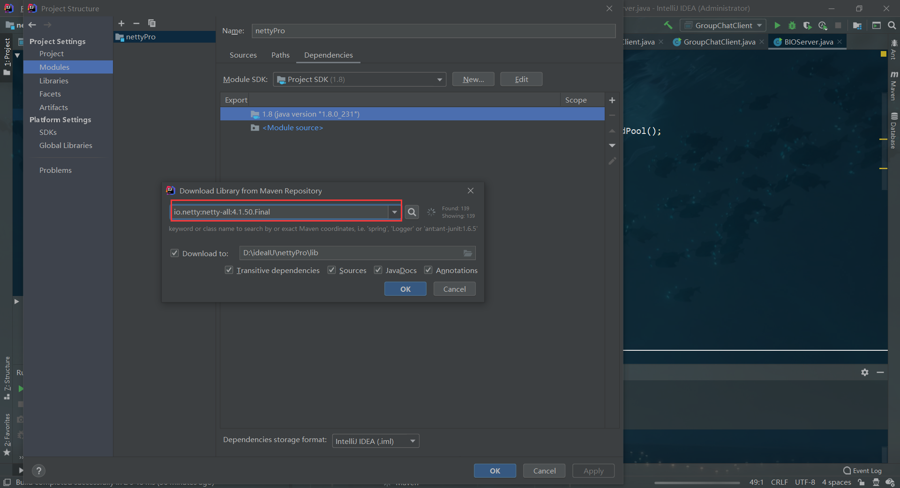Toggle the Download to checkbox
Image resolution: width=900 pixels, height=488 pixels.
coord(174,253)
